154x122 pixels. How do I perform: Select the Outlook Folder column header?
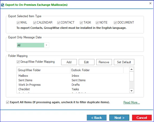point(97,70)
